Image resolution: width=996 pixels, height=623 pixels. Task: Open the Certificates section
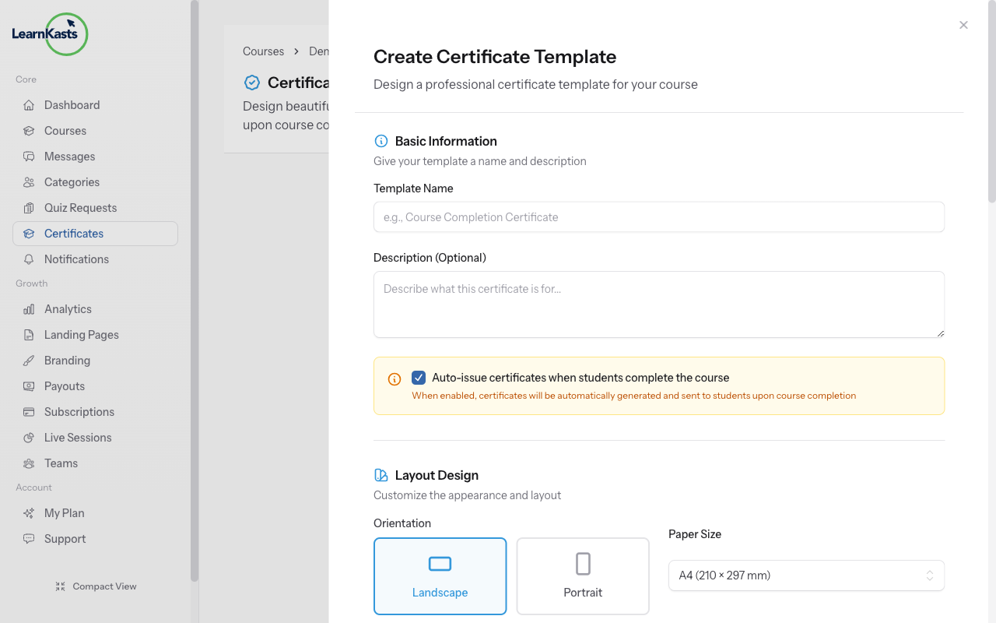pyautogui.click(x=75, y=233)
